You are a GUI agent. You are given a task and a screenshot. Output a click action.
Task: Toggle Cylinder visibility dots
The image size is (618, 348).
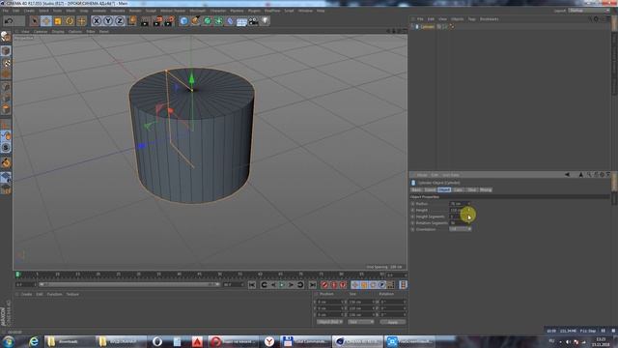tap(445, 27)
